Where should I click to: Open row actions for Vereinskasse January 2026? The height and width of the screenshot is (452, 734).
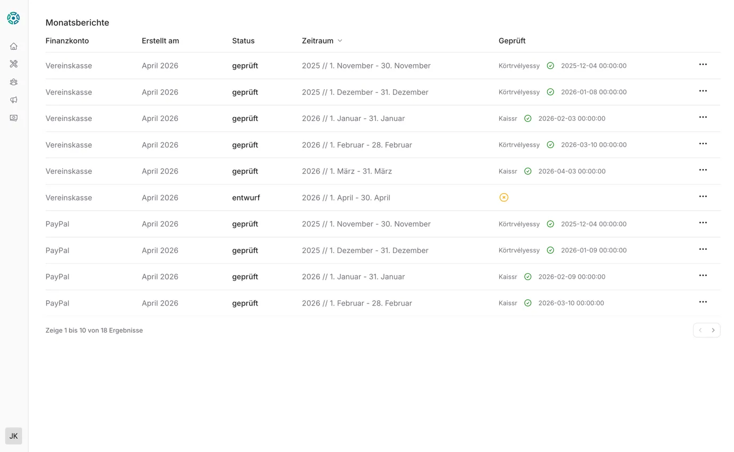(703, 117)
